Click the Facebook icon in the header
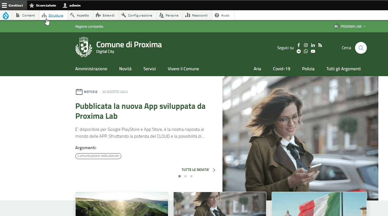The width and height of the screenshot is (388, 216). (x=299, y=45)
